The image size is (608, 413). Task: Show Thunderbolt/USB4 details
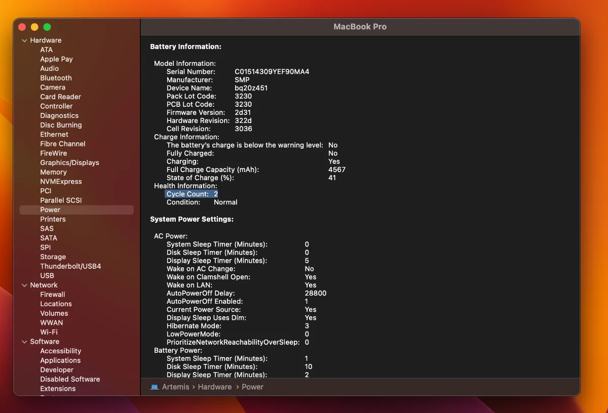point(70,266)
